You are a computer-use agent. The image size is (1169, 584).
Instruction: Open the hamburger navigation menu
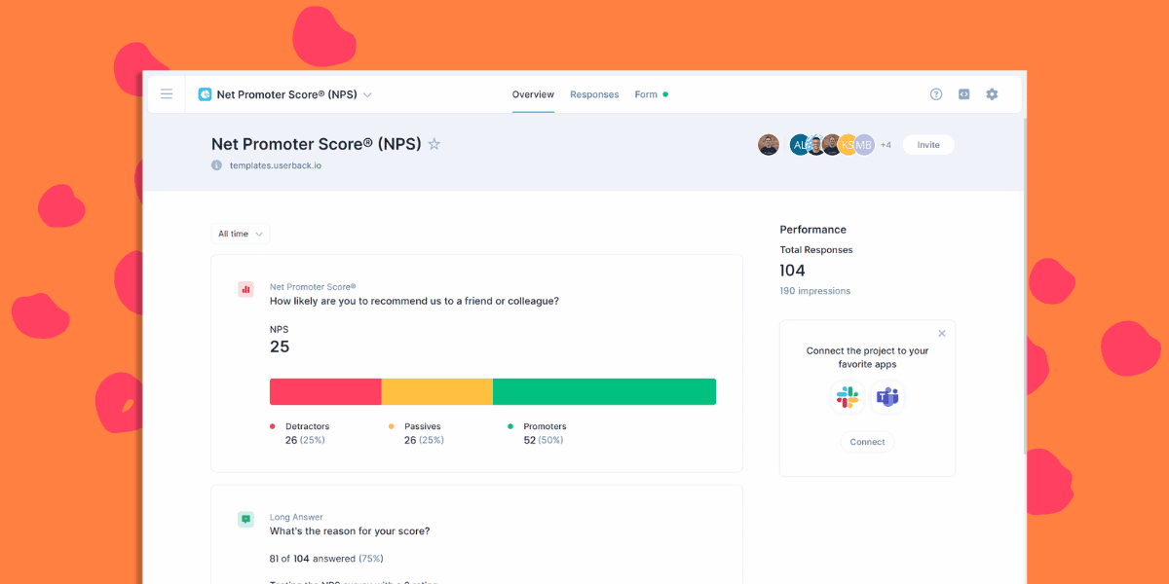click(x=167, y=93)
